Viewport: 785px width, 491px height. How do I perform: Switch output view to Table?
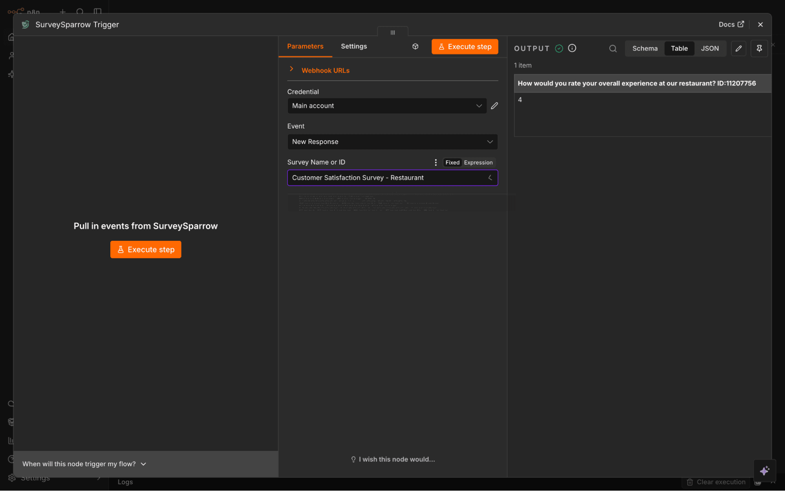[x=679, y=48]
